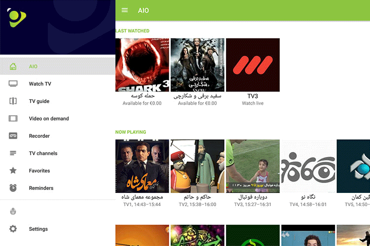Select AIO in the navigation drawer
Screen dimensions: 370x246
(58, 66)
